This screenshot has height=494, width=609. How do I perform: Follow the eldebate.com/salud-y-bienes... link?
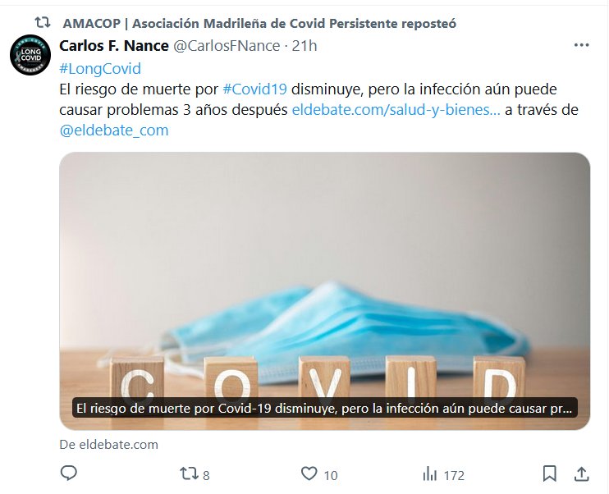point(396,110)
